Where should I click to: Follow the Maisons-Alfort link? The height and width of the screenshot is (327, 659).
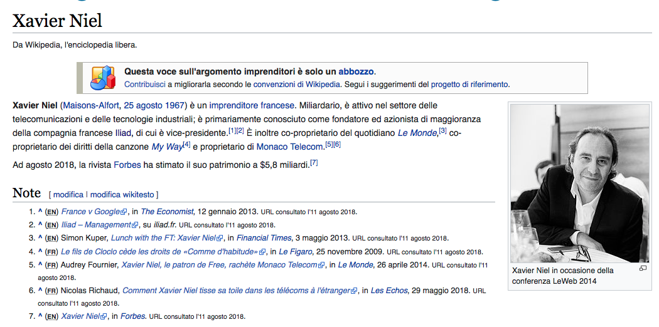[91, 105]
